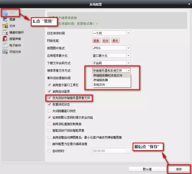Open the 可视对讲 video intercom icon

click(x=5, y=52)
